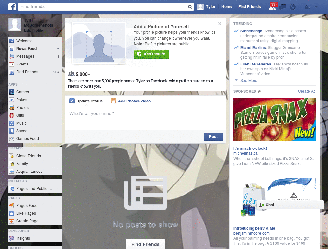Open the messages icon in top bar
Screen dimensions: 332x249
(x=282, y=7)
